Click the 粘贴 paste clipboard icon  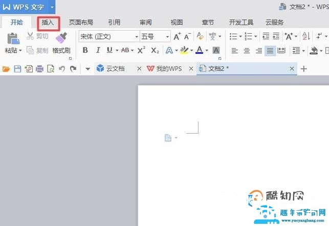13,38
